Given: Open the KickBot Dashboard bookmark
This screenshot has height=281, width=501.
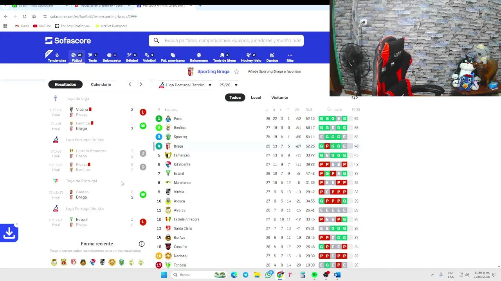Looking at the screenshot, I should (x=112, y=26).
